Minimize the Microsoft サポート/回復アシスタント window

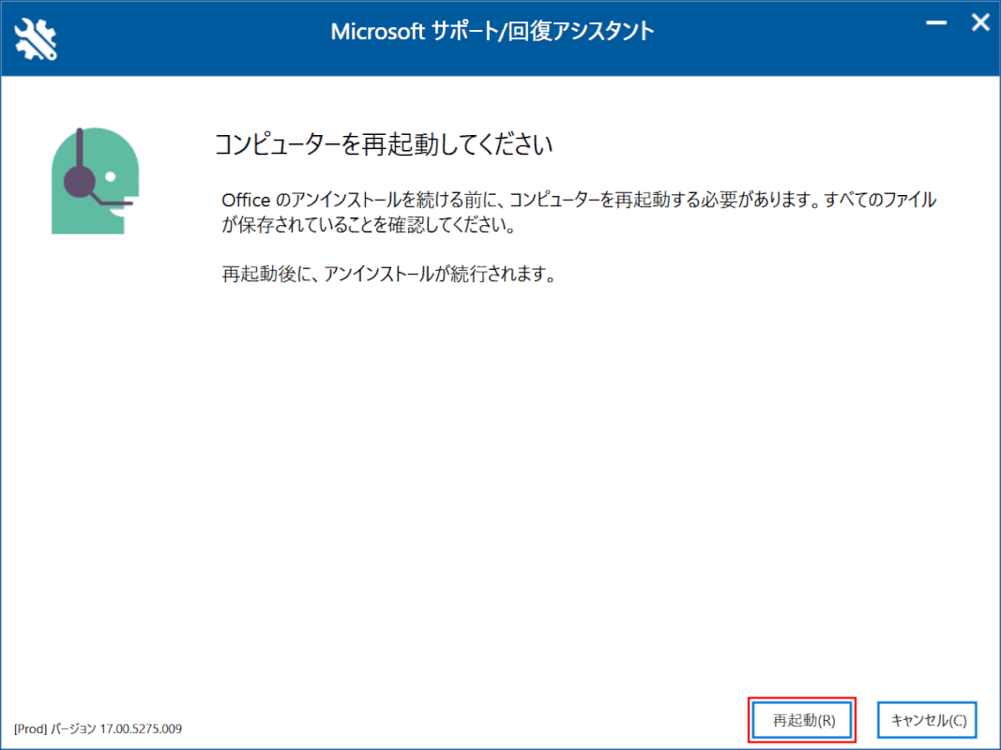tap(936, 22)
